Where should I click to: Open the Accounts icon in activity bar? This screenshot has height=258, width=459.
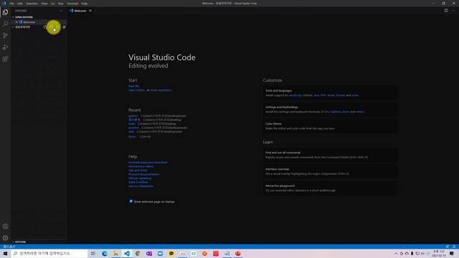5,226
